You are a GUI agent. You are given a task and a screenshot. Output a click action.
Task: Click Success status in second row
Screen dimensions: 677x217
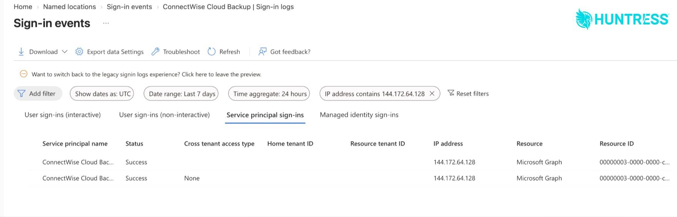pyautogui.click(x=136, y=178)
